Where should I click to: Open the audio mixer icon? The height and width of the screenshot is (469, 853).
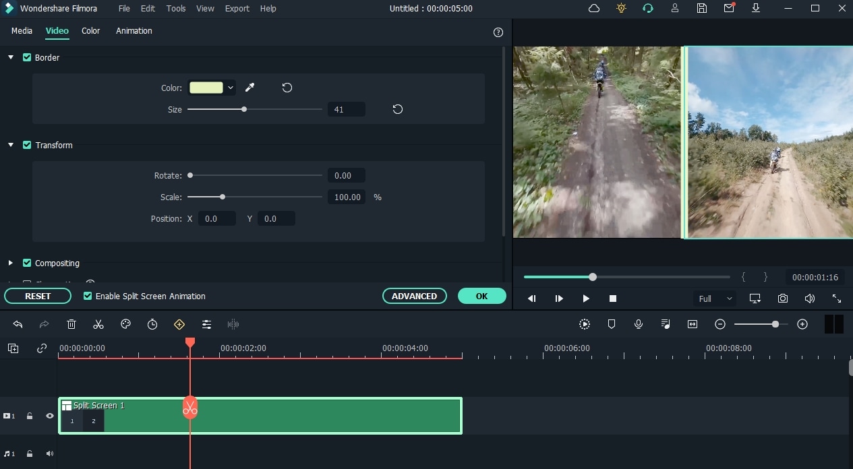coord(666,324)
